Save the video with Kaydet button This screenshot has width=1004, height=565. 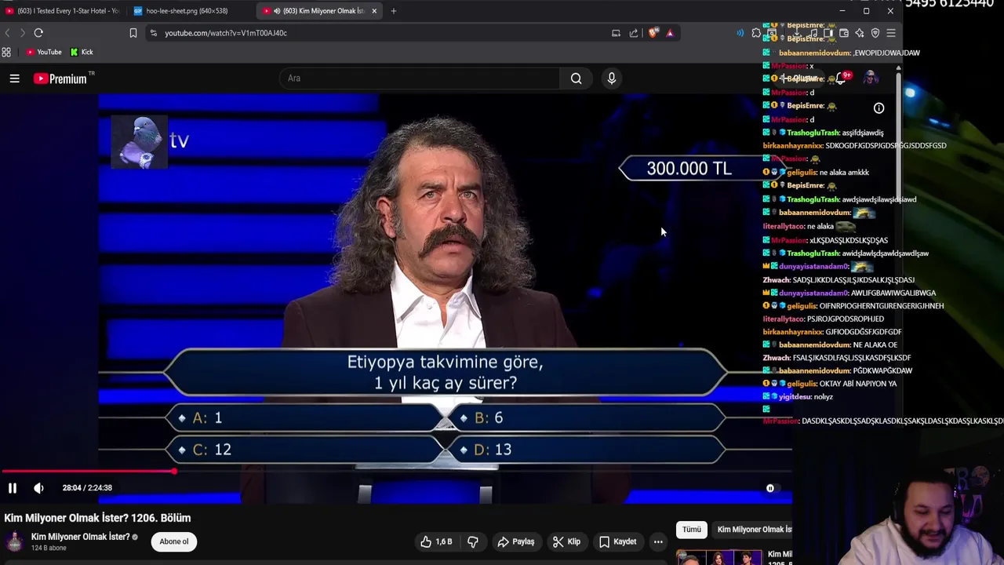(x=617, y=541)
